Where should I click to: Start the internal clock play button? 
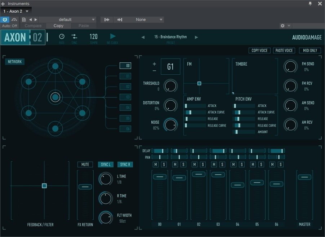pyautogui.click(x=112, y=36)
